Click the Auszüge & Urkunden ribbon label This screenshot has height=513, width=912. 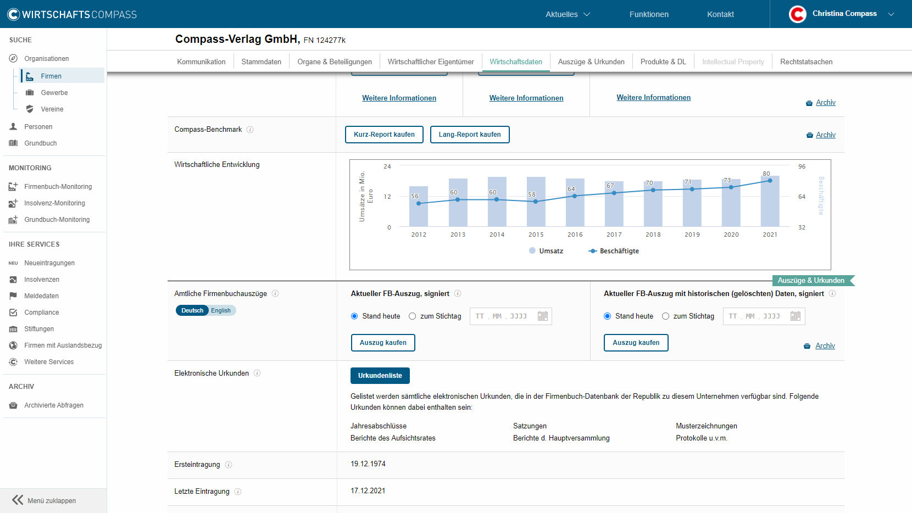811,281
